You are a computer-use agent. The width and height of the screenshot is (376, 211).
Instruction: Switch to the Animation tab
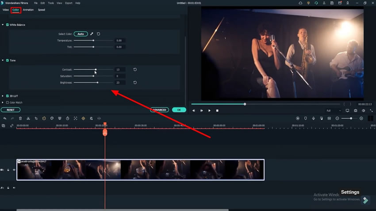(28, 10)
